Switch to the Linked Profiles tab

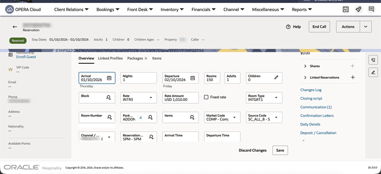(x=110, y=58)
